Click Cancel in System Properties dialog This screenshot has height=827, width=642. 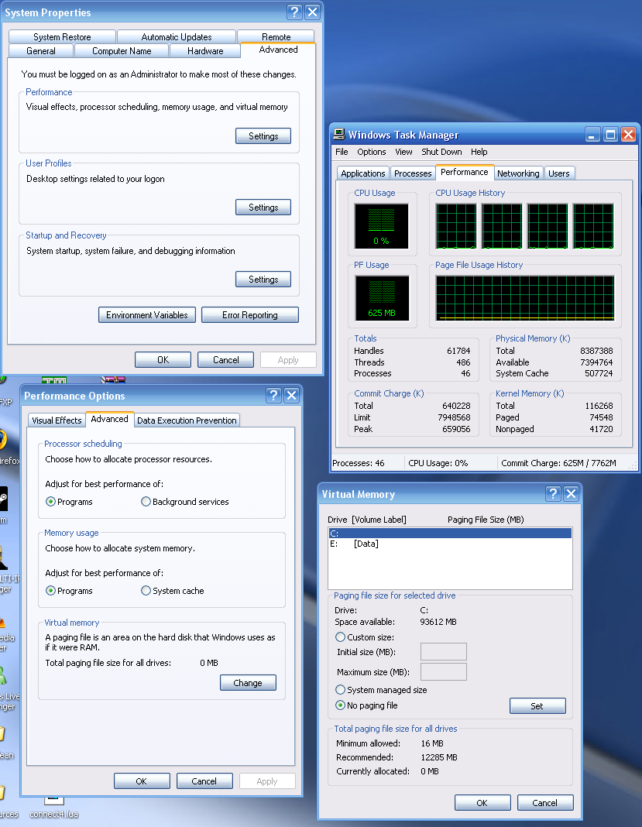pos(226,360)
